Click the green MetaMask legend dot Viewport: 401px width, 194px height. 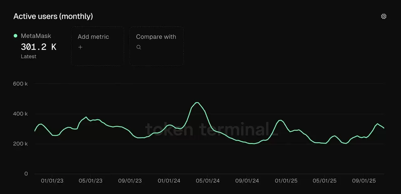[x=16, y=36]
